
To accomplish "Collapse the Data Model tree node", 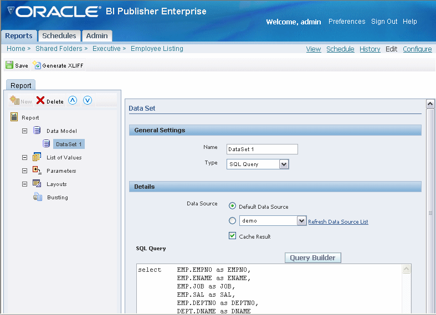I will click(25, 131).
